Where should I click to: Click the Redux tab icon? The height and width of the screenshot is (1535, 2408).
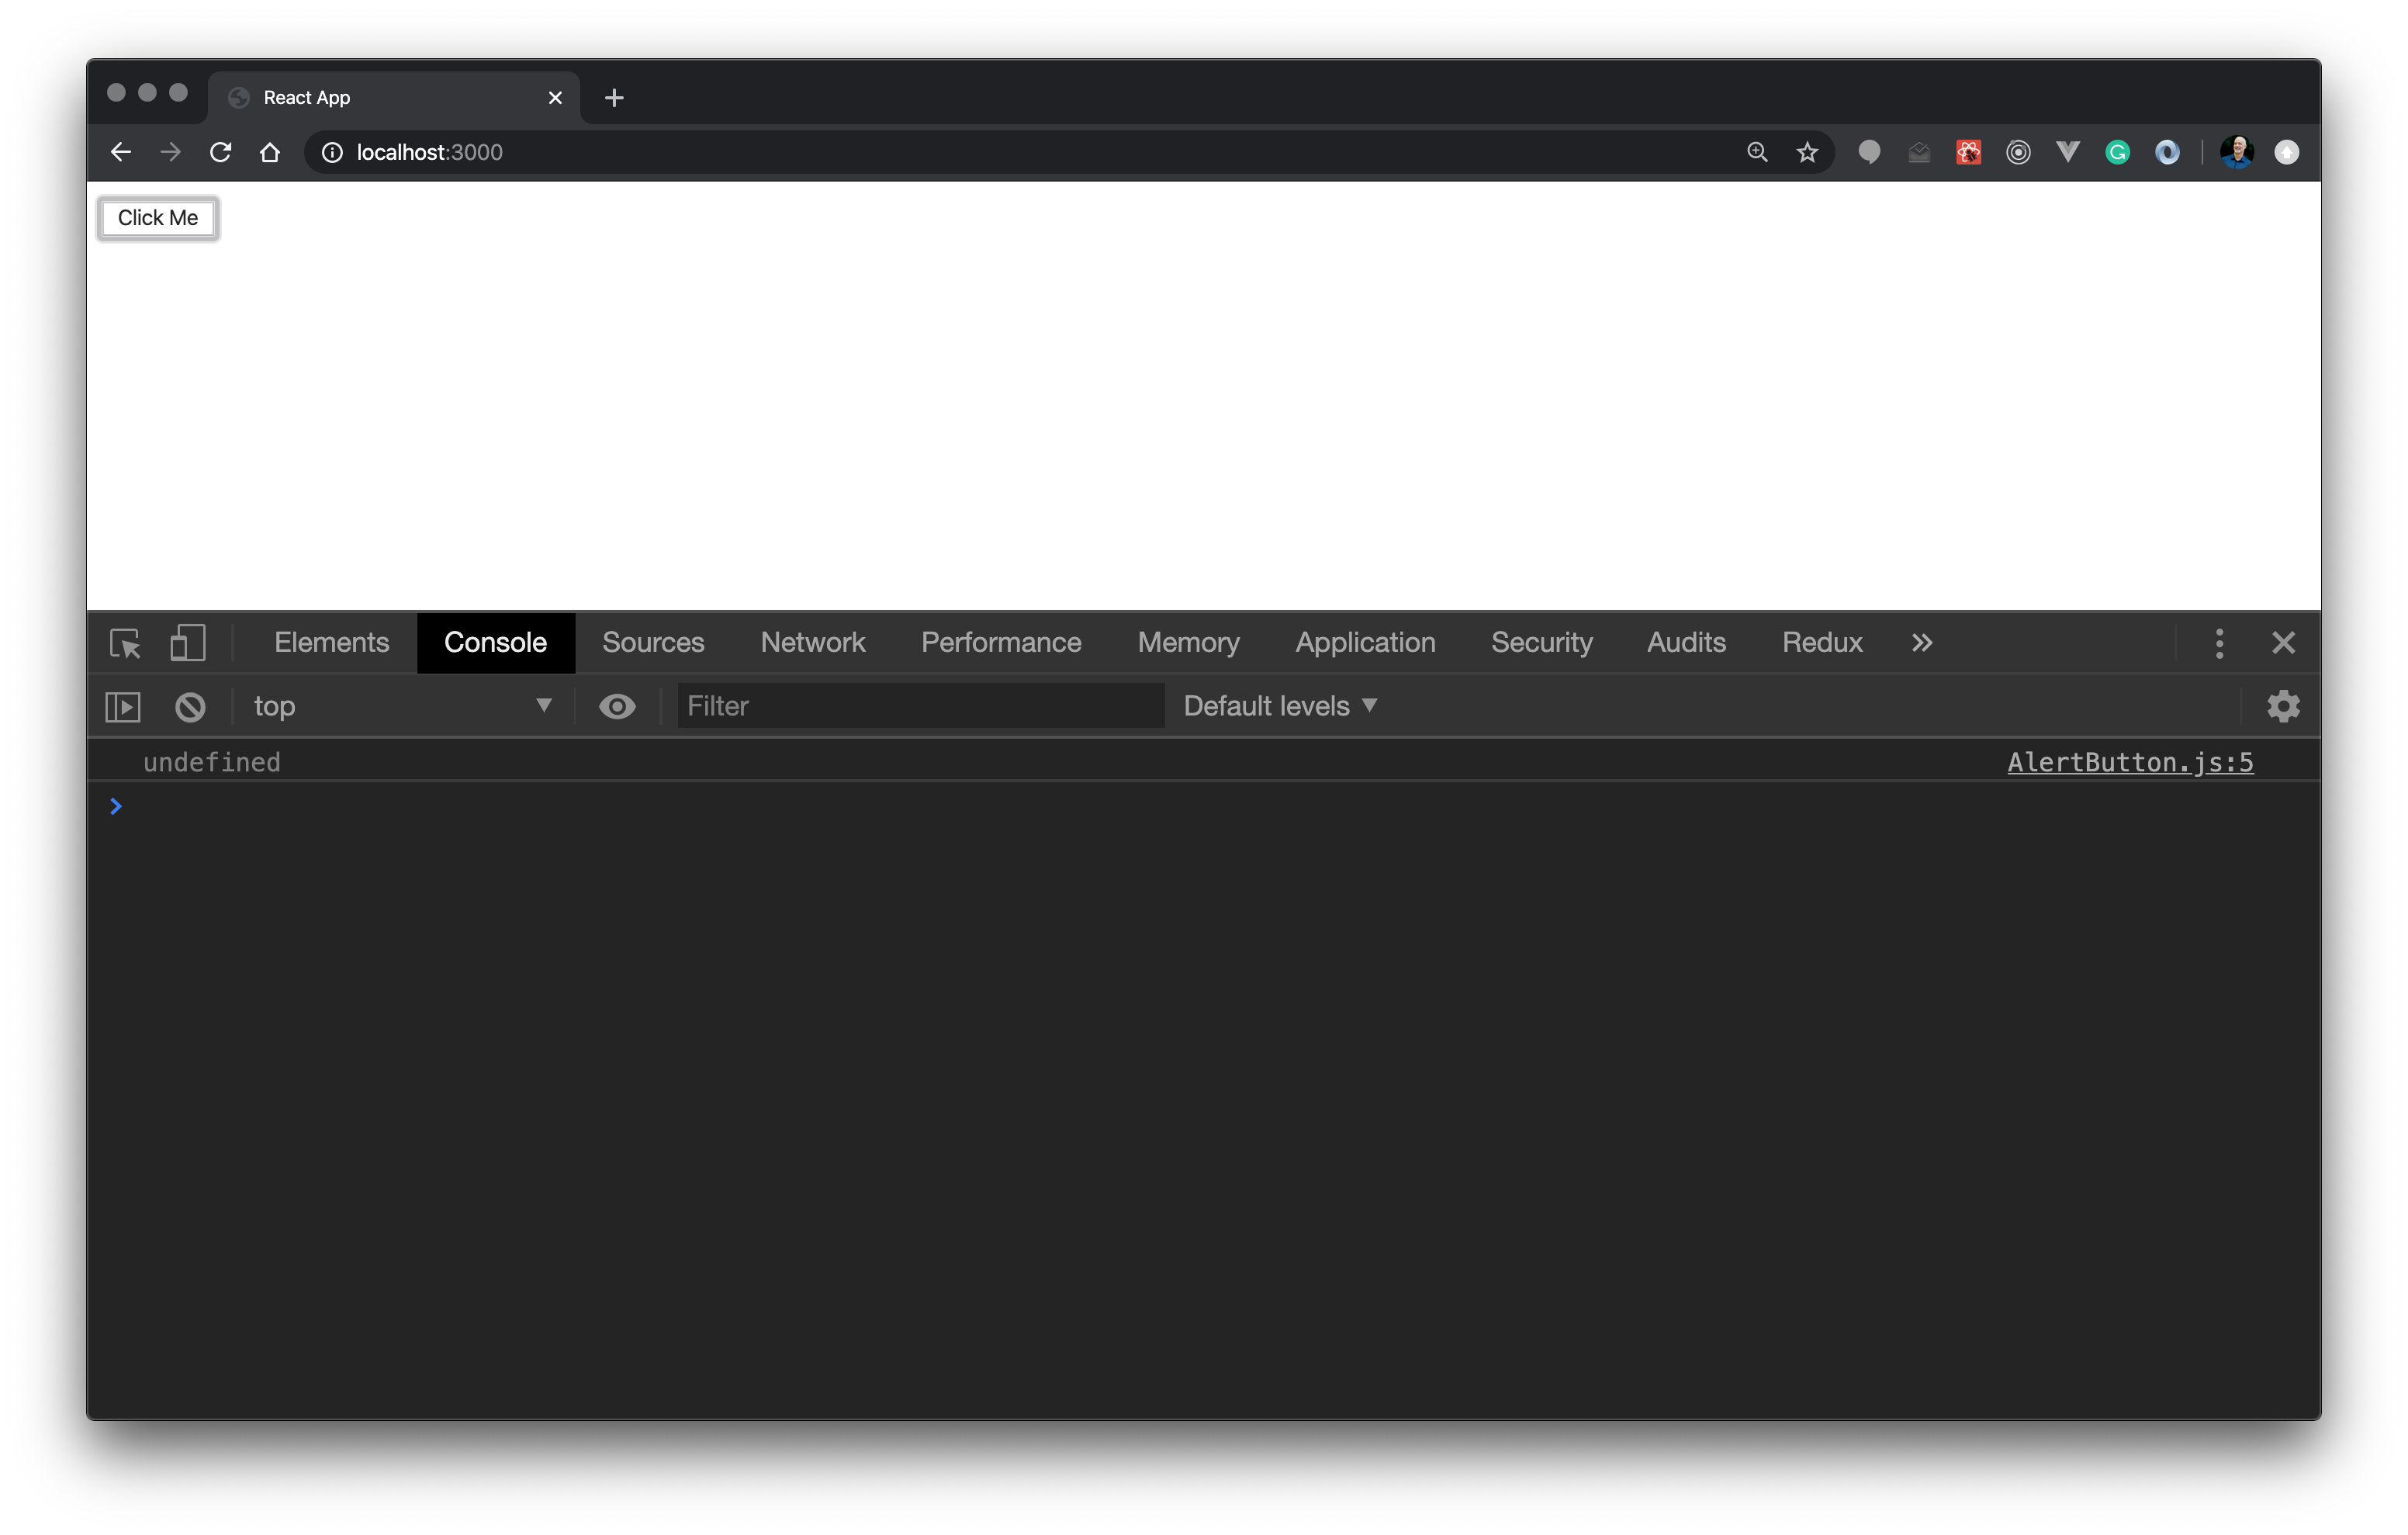click(x=1822, y=641)
